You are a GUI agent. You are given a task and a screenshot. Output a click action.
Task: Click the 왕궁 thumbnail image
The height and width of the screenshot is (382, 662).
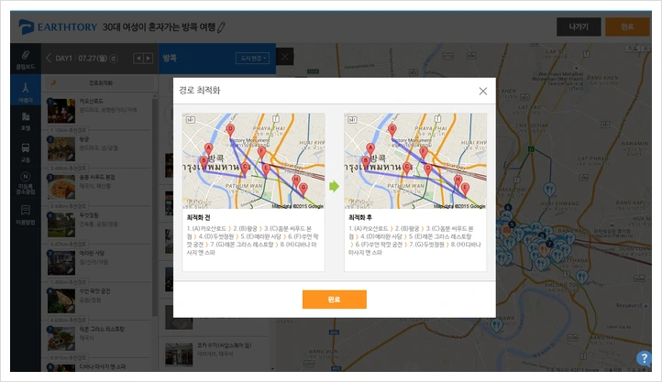click(61, 148)
